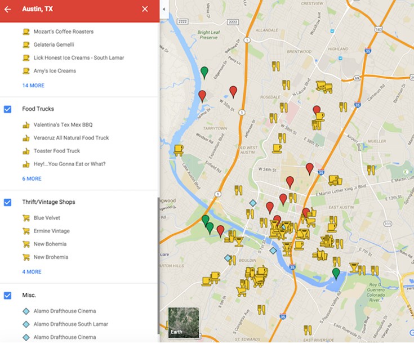Click the coffee cup marker west of Exposition Blvd
This screenshot has width=414, height=344.
point(179,149)
